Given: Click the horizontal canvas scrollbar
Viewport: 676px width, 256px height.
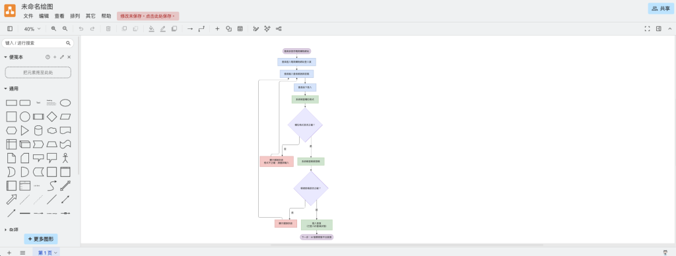Looking at the screenshot, I should pyautogui.click(x=407, y=245).
